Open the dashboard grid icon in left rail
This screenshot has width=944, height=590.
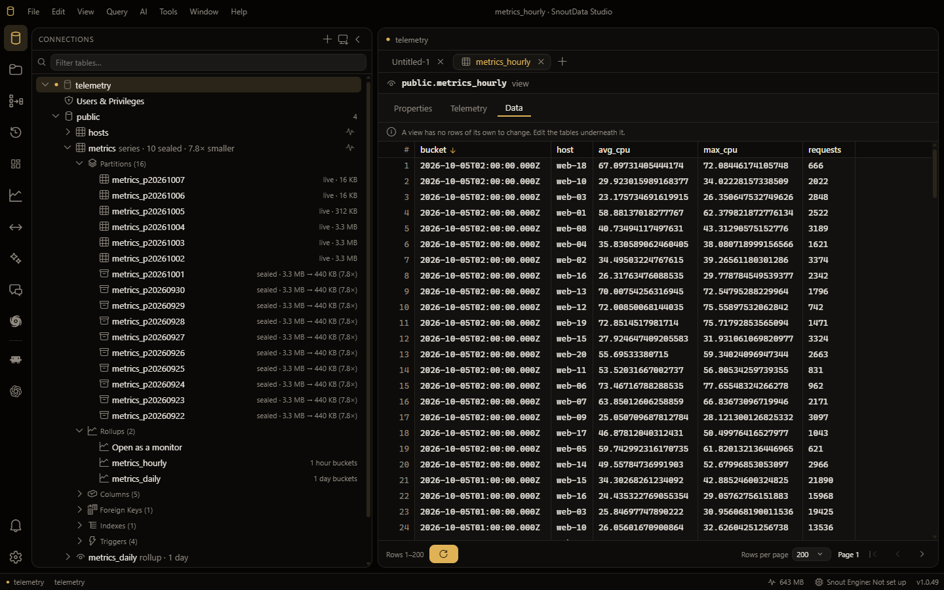[x=16, y=164]
